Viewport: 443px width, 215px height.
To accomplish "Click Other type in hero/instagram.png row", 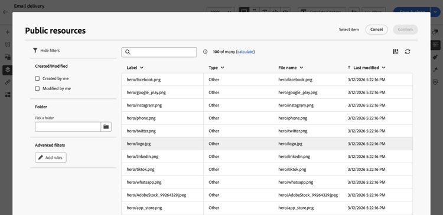I will coord(214,105).
